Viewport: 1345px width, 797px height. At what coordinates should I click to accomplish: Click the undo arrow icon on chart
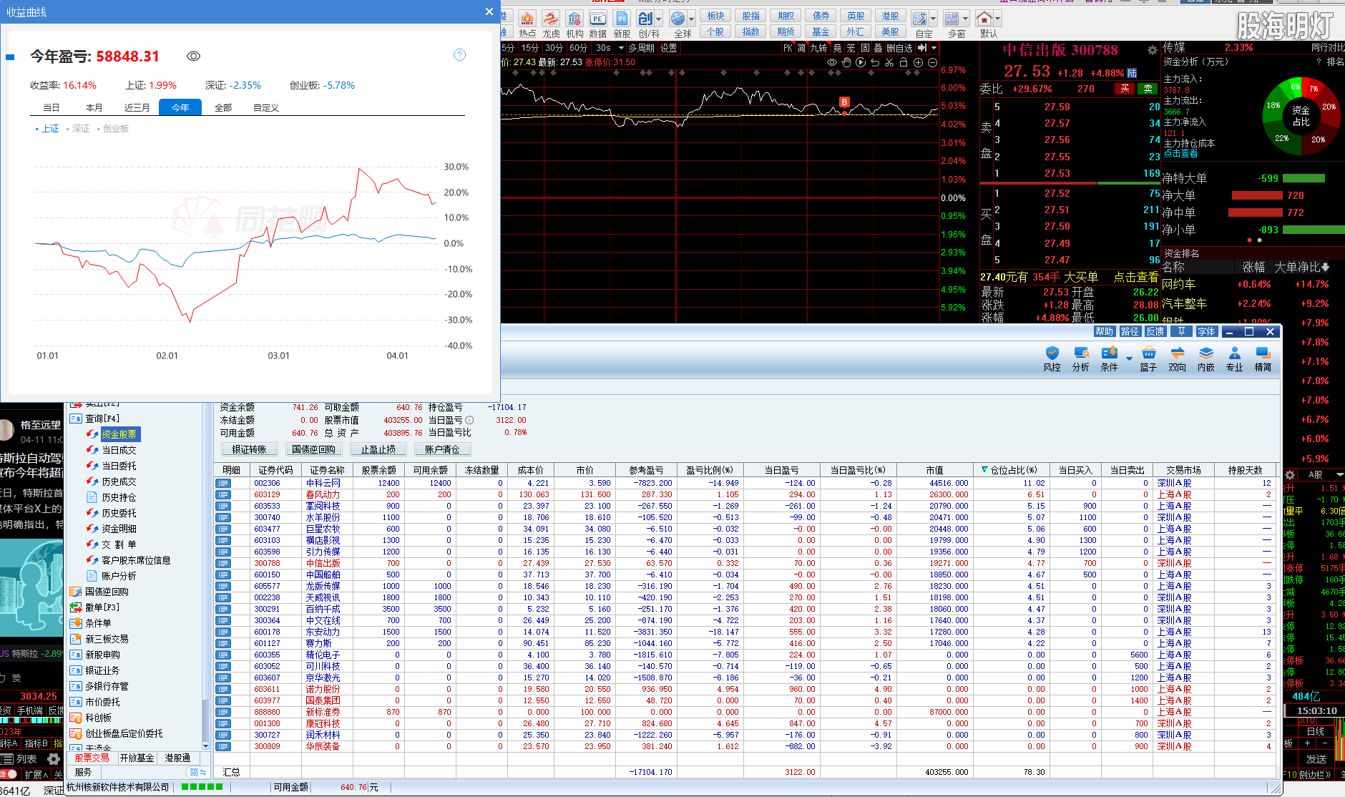pyautogui.click(x=875, y=62)
